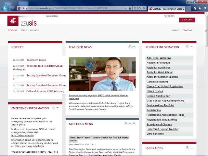Screen dimensions: 208x156
Task: Open the Check Grades link
Action: click(x=155, y=91)
